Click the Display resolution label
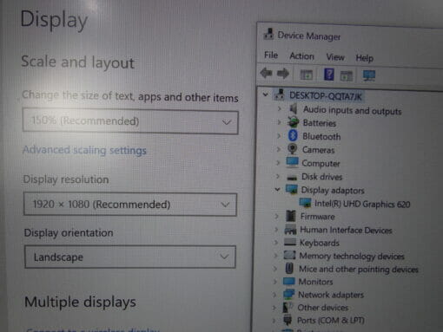The image size is (443, 332). (x=66, y=179)
